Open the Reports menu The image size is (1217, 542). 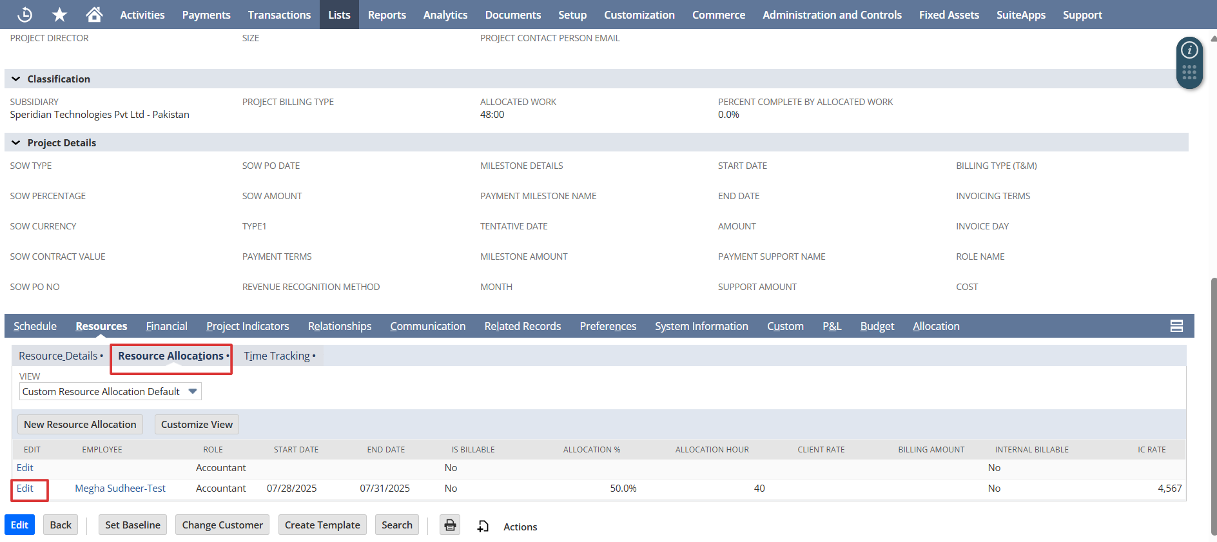click(x=387, y=15)
